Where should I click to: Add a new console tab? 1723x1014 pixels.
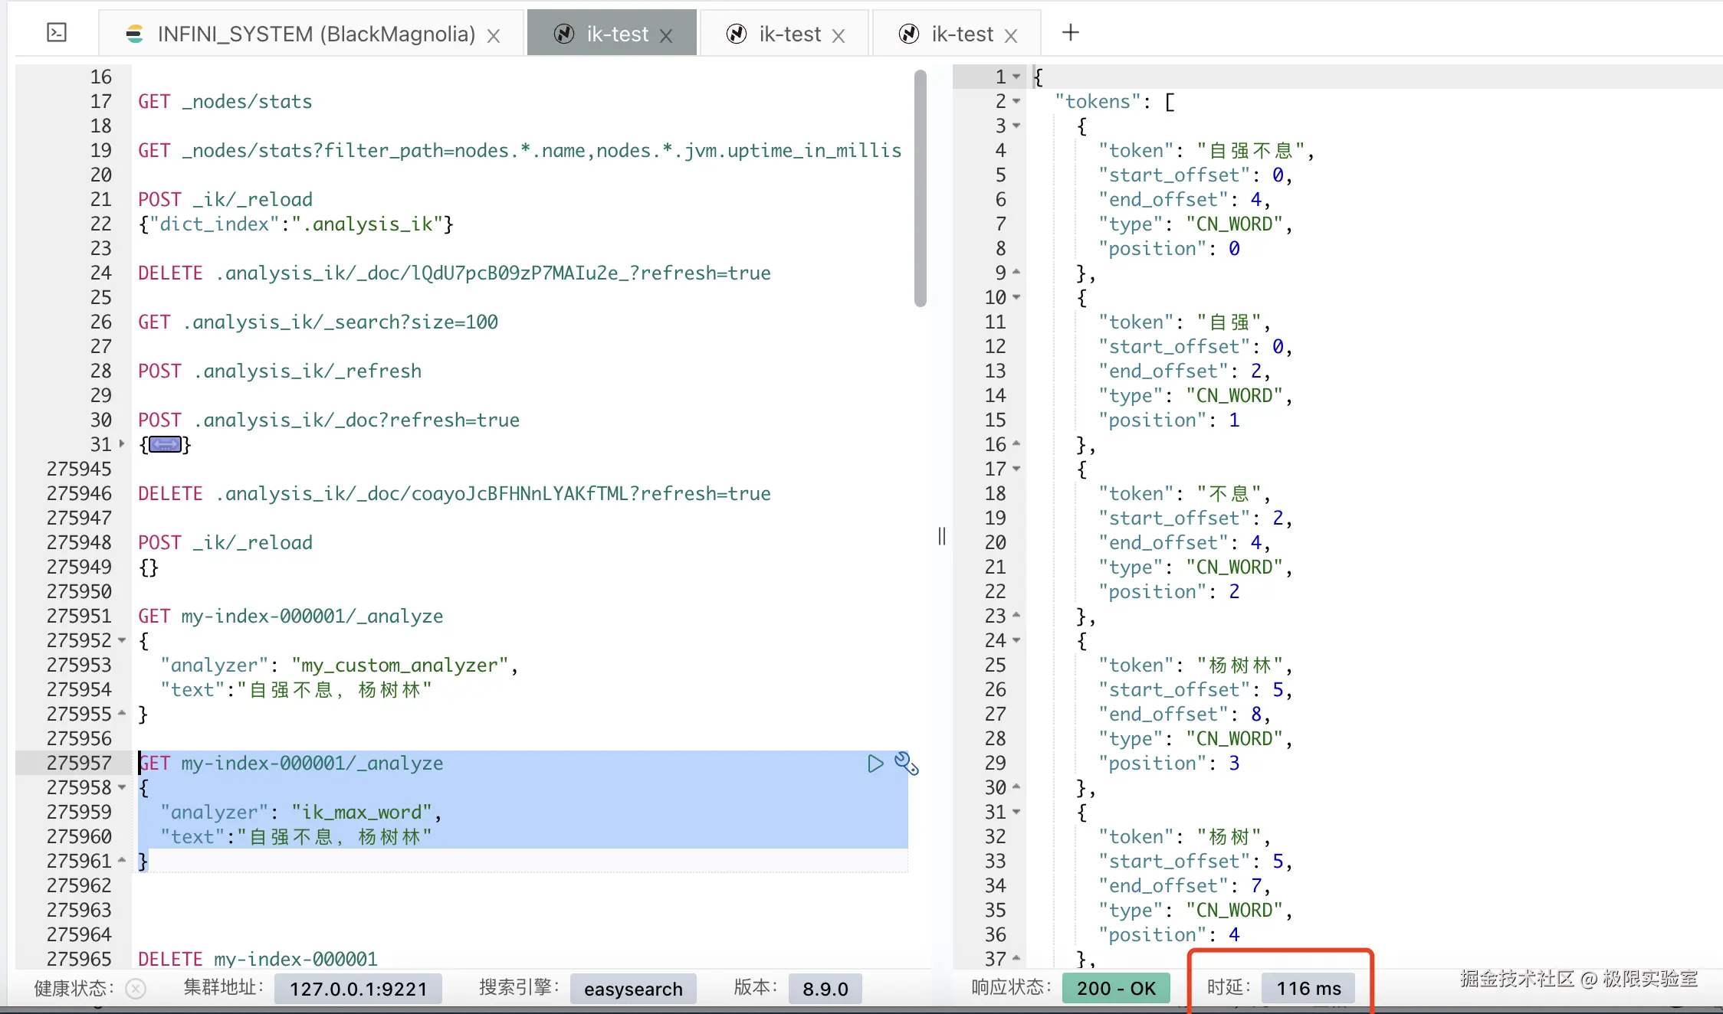1071,33
